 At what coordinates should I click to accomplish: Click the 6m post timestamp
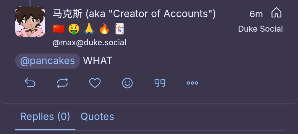256,14
